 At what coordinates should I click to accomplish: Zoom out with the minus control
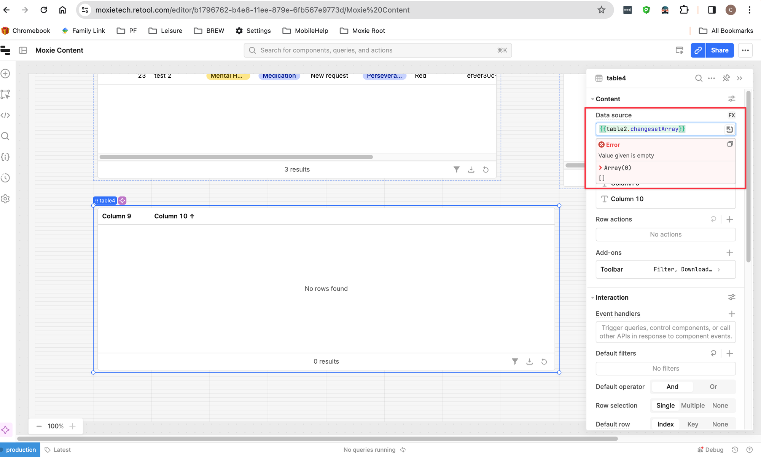(x=39, y=426)
